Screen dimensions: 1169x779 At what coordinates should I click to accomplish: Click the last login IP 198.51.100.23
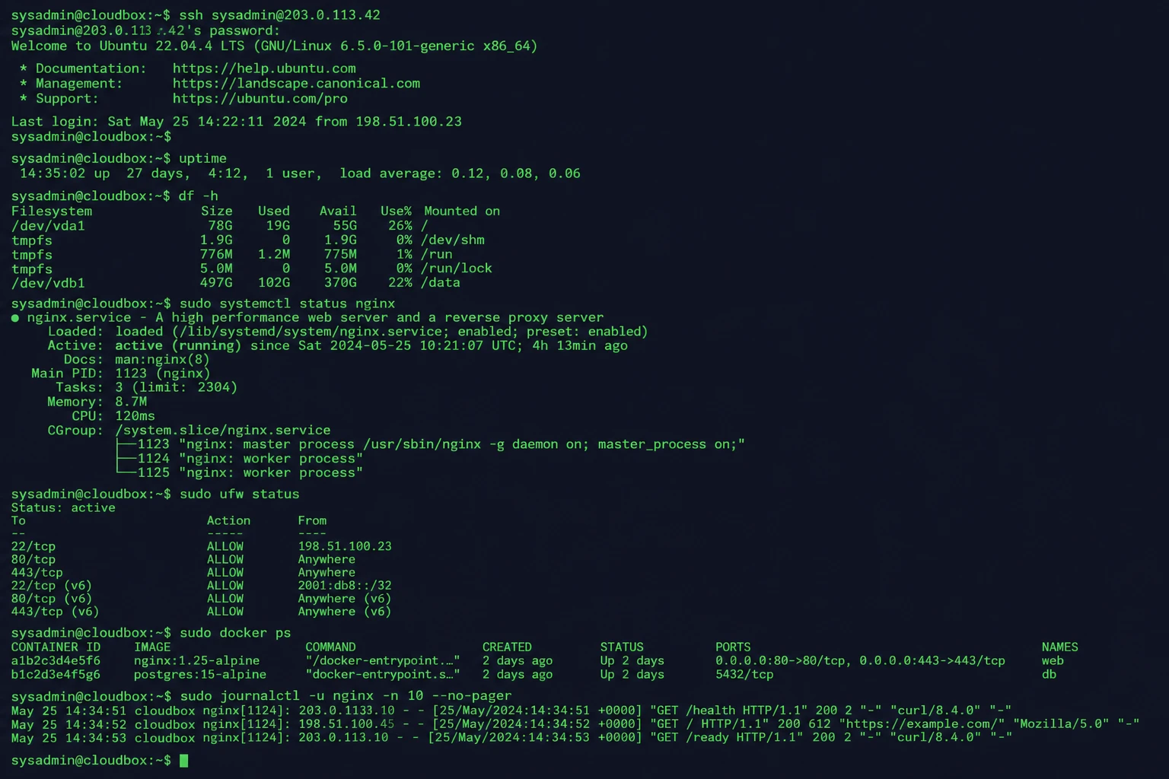point(409,122)
